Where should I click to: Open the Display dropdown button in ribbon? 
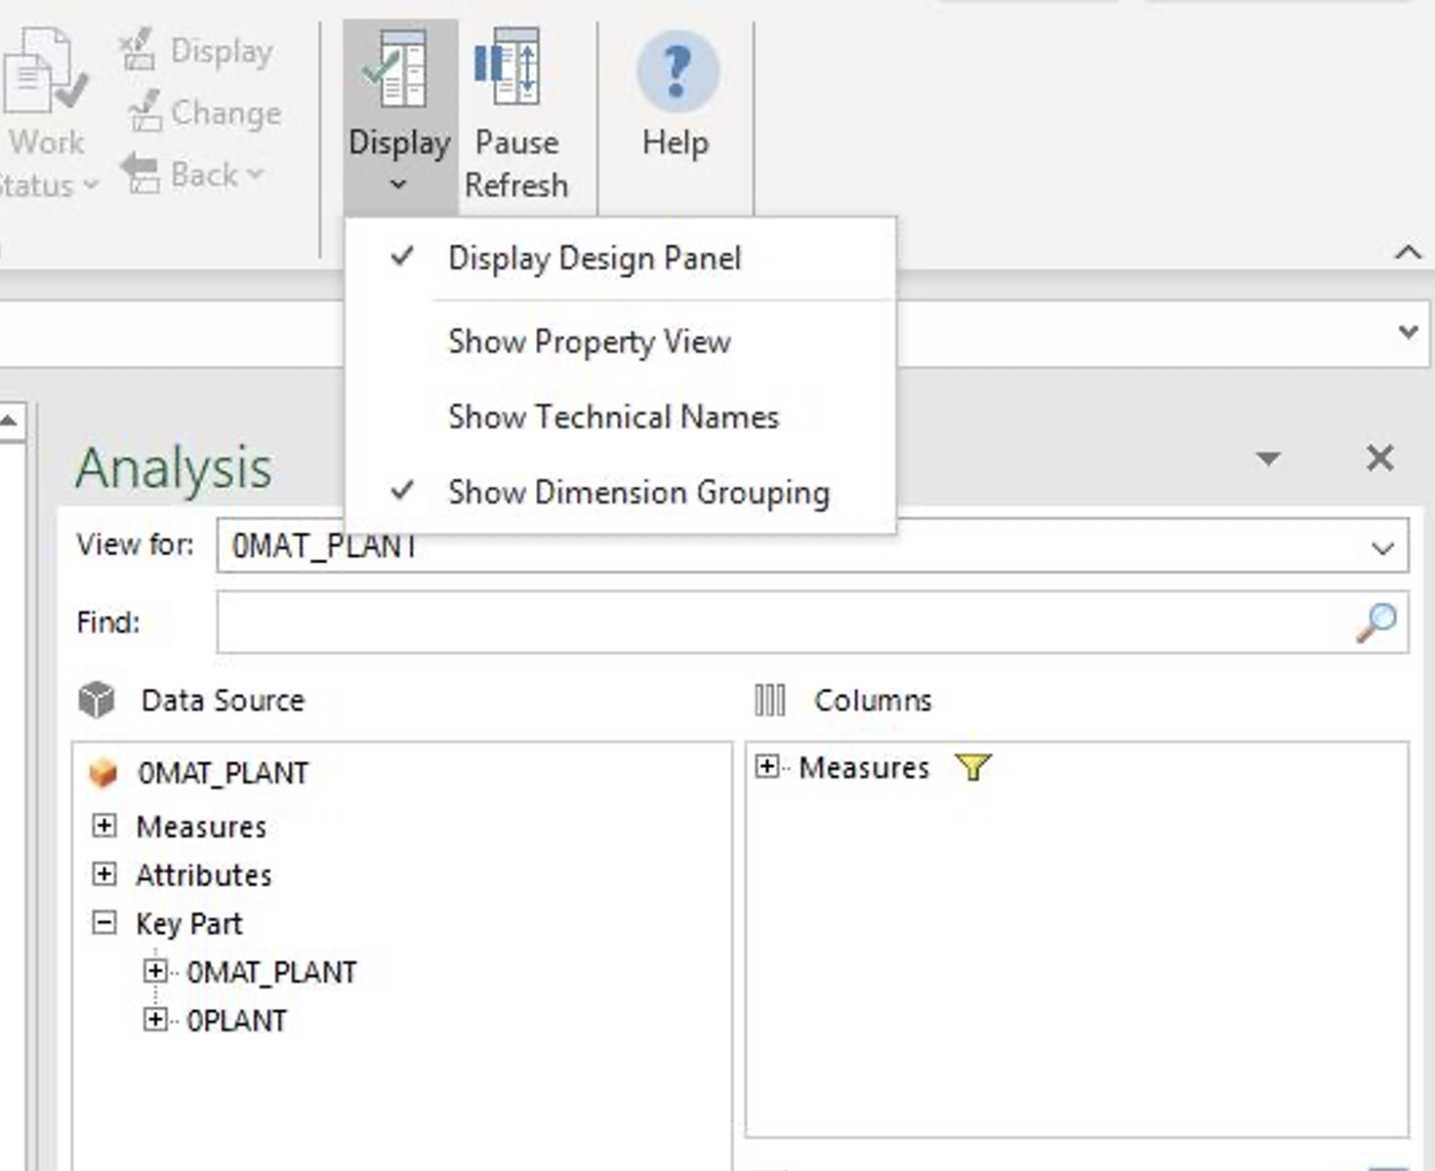coord(399,116)
